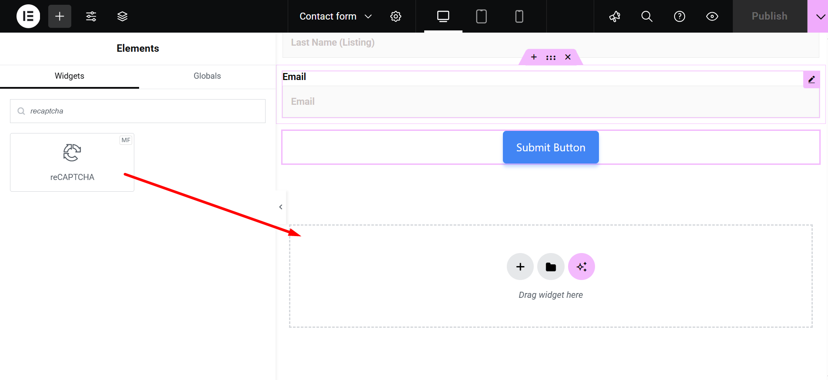Open the Structure layers icon
This screenshot has height=380, width=828.
coord(122,16)
